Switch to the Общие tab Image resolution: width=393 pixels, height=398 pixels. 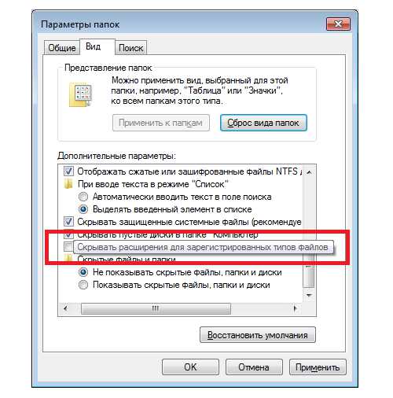(x=62, y=48)
